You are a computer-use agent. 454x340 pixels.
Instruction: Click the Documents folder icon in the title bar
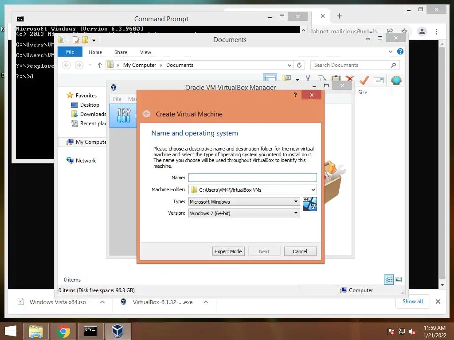(x=61, y=39)
